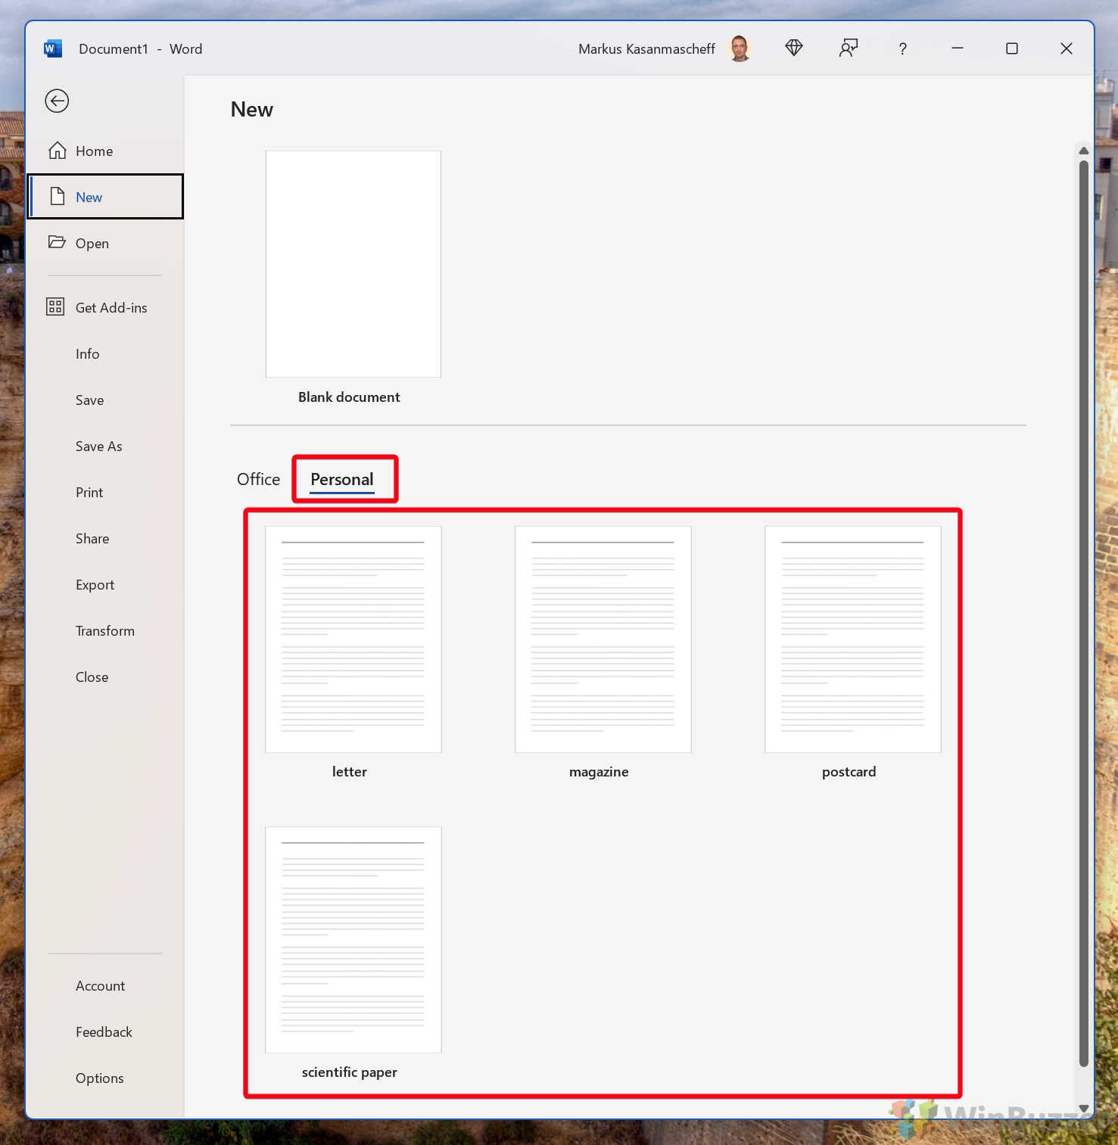The height and width of the screenshot is (1145, 1118).
Task: Open Microsoft 365 premium diamond icon
Action: [793, 48]
